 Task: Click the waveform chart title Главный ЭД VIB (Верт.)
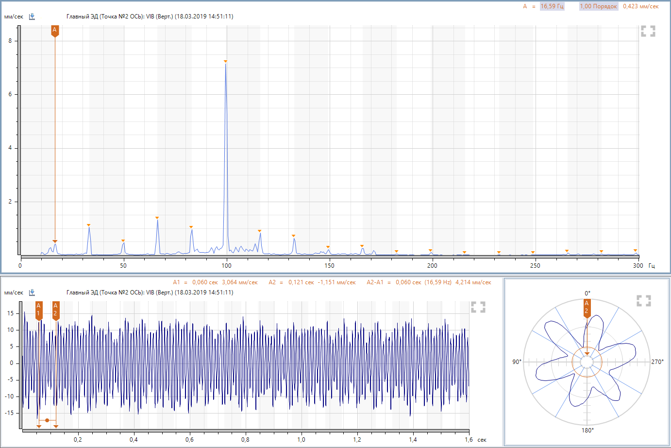click(x=150, y=293)
